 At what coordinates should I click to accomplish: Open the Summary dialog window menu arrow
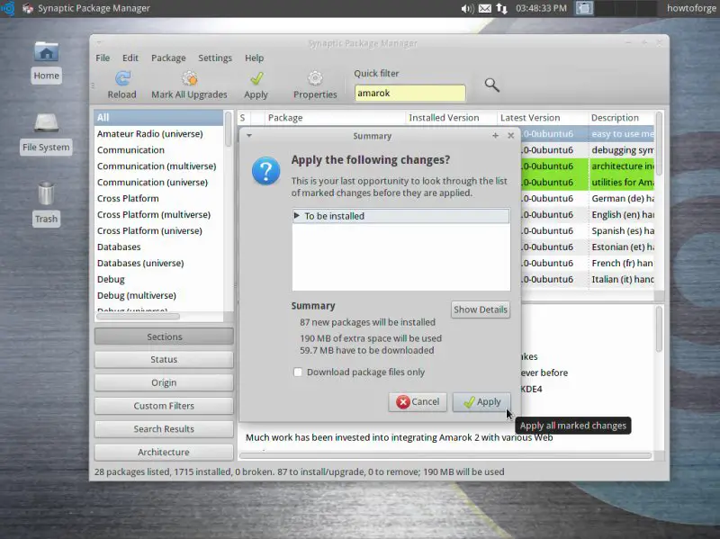(249, 136)
